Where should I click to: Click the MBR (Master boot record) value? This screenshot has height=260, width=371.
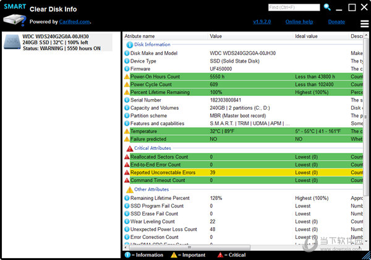pos(237,116)
